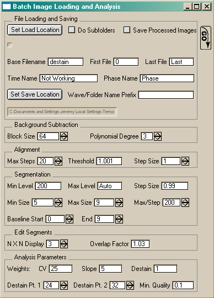Click the Baseline Start value field

click(x=55, y=219)
